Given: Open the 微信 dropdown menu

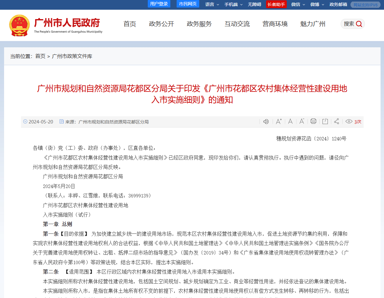Looking at the screenshot, I should click(x=298, y=4).
